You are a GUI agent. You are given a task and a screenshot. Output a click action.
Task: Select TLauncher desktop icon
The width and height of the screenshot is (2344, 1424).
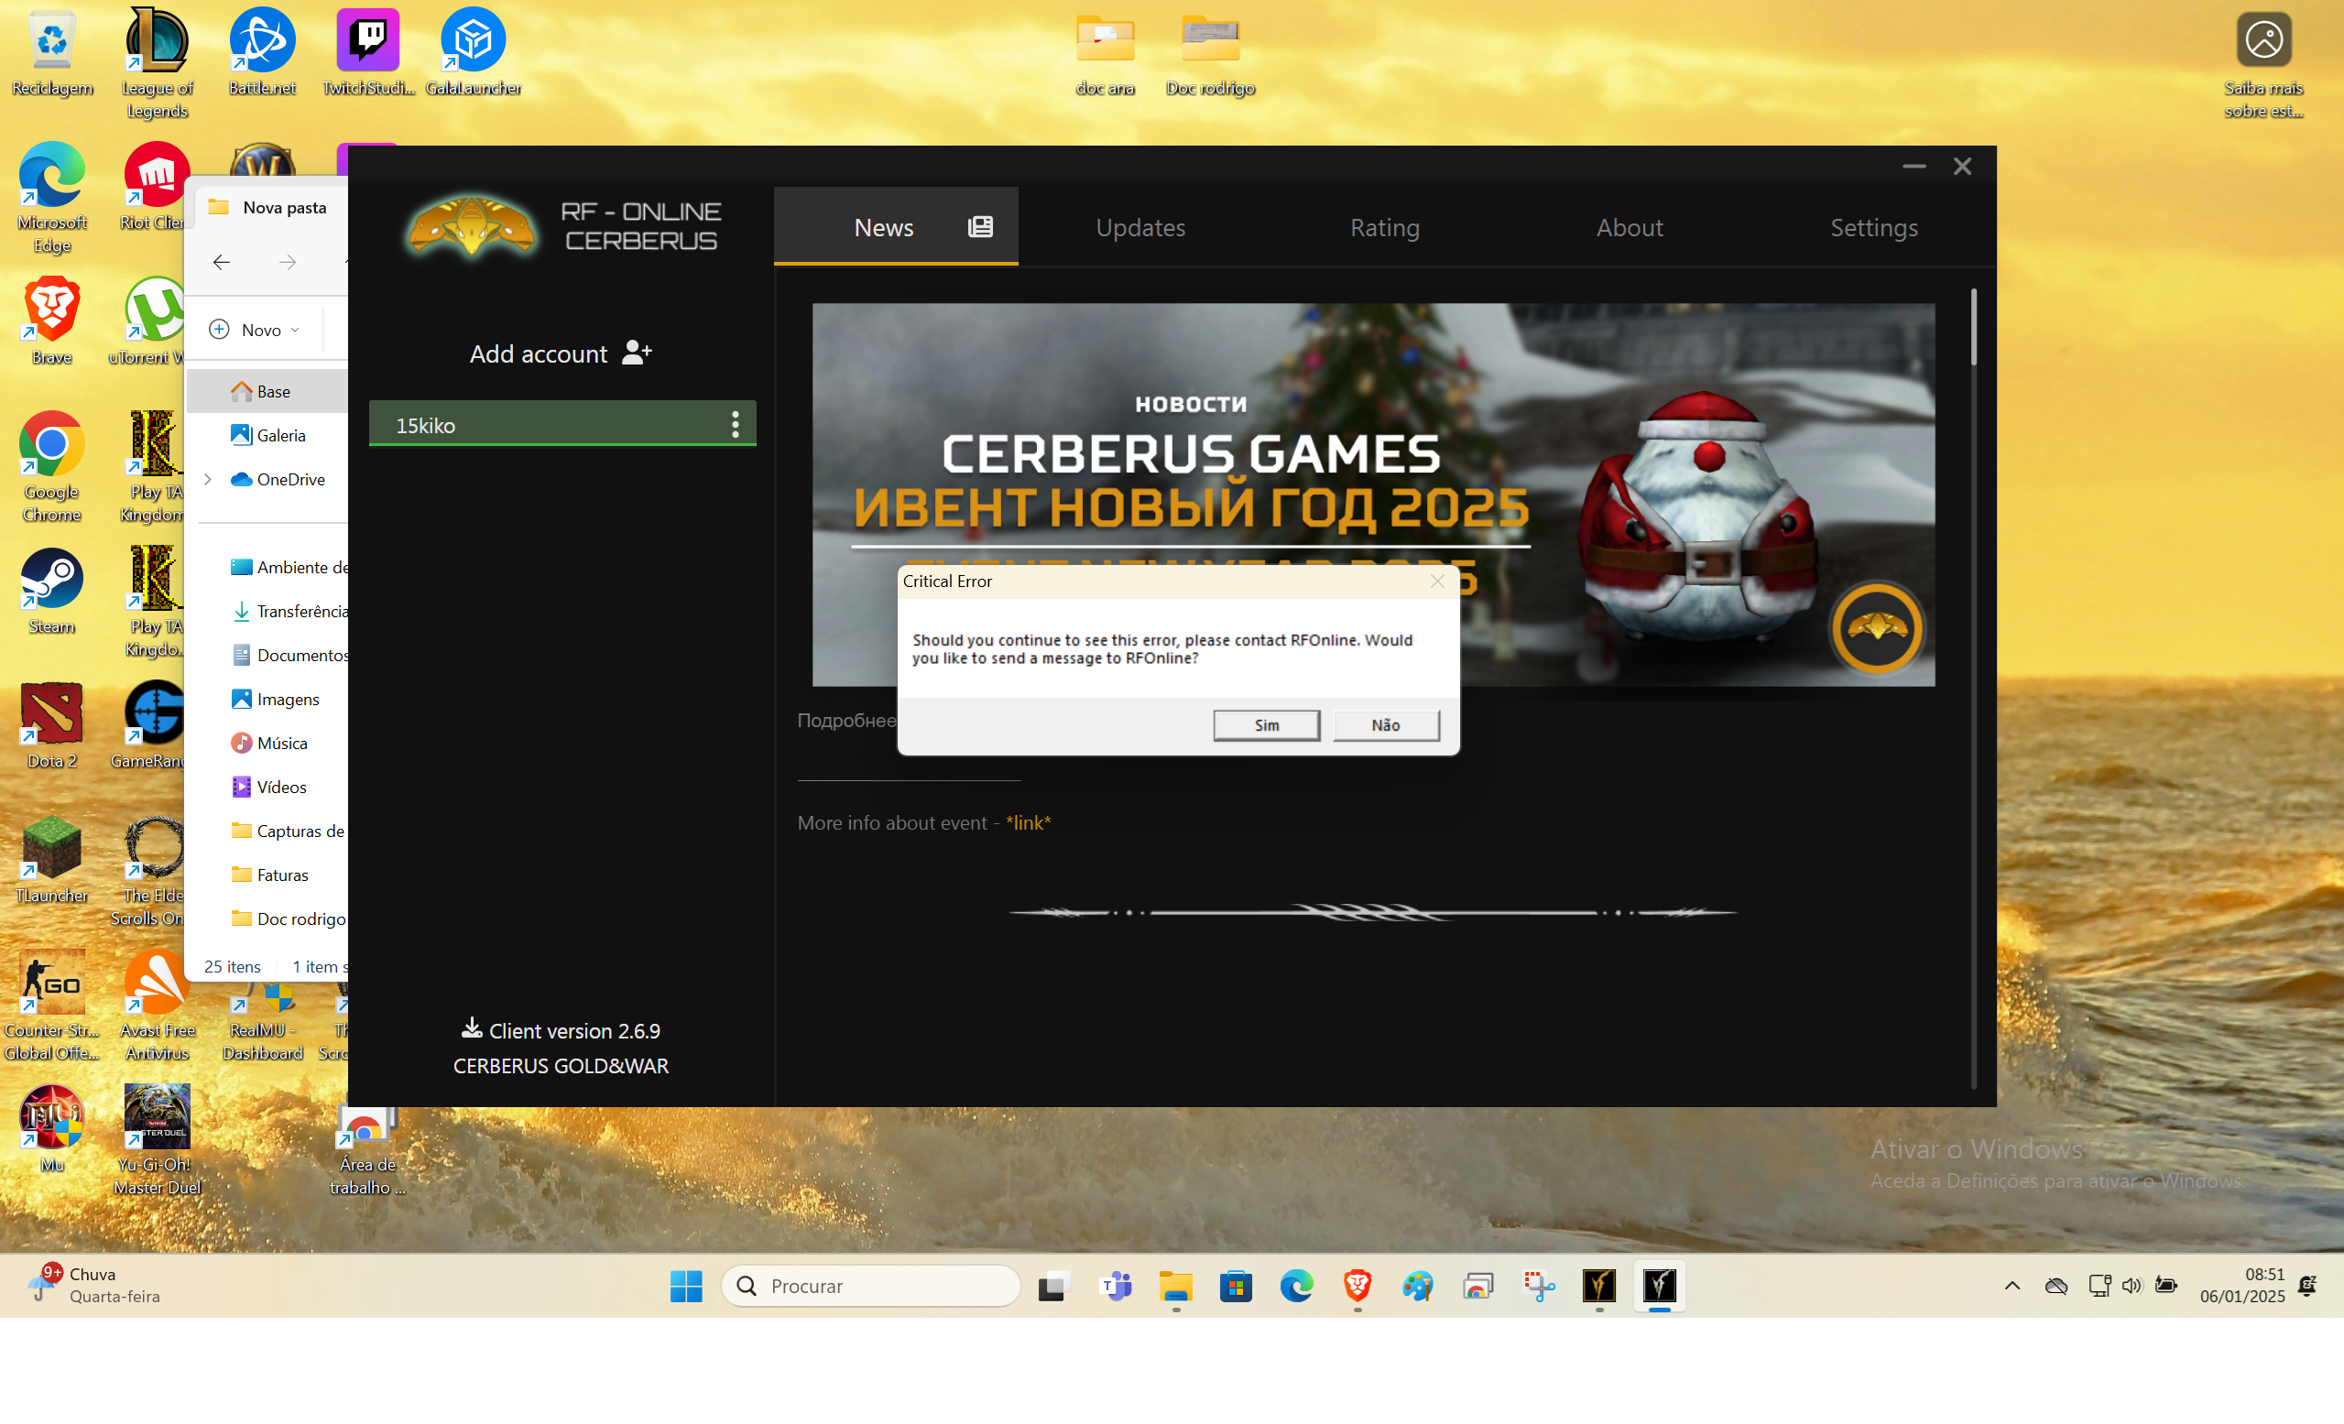[x=52, y=860]
